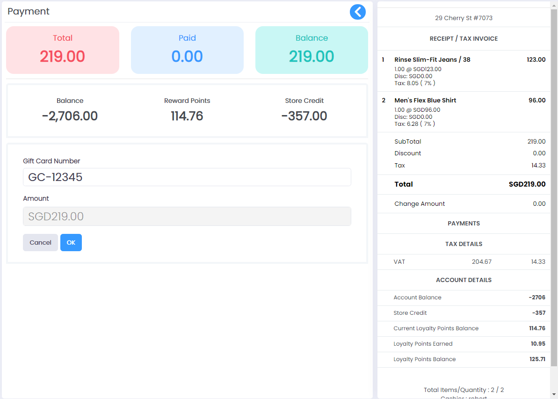Image resolution: width=558 pixels, height=399 pixels.
Task: Click the blue back arrow on Payment header
Action: coord(358,12)
